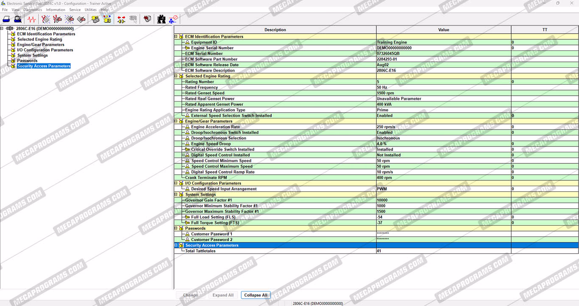This screenshot has height=306, width=579.
Task: Click the Change button
Action: point(190,295)
